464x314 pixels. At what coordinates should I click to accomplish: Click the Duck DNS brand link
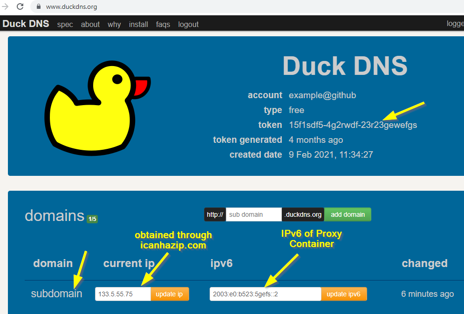(26, 24)
